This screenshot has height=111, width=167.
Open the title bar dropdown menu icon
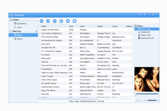coord(145,14)
